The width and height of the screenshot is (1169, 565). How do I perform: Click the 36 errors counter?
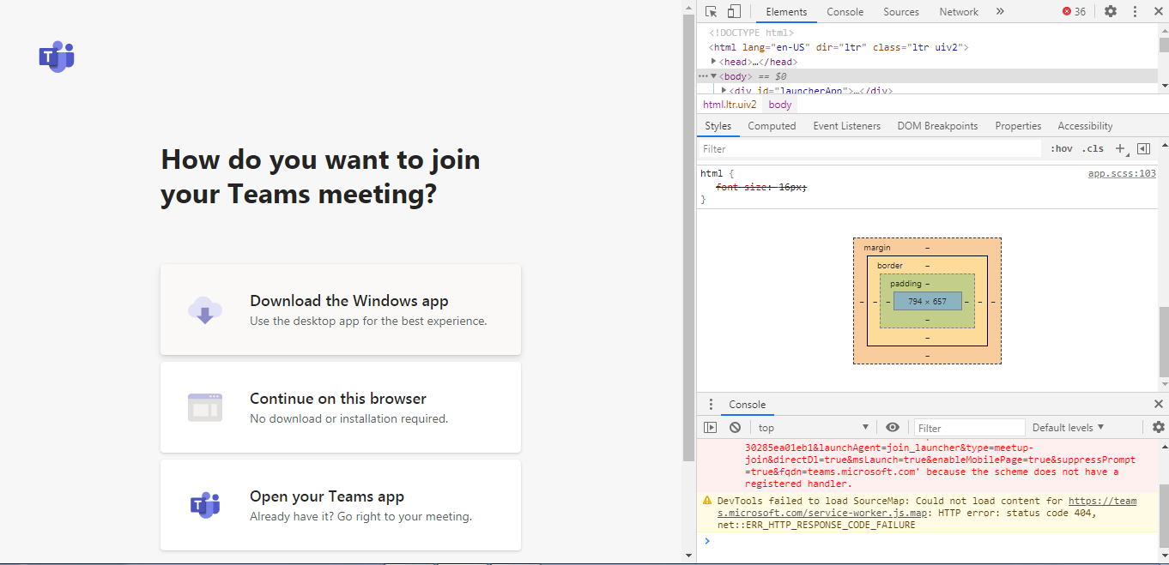[x=1074, y=12]
